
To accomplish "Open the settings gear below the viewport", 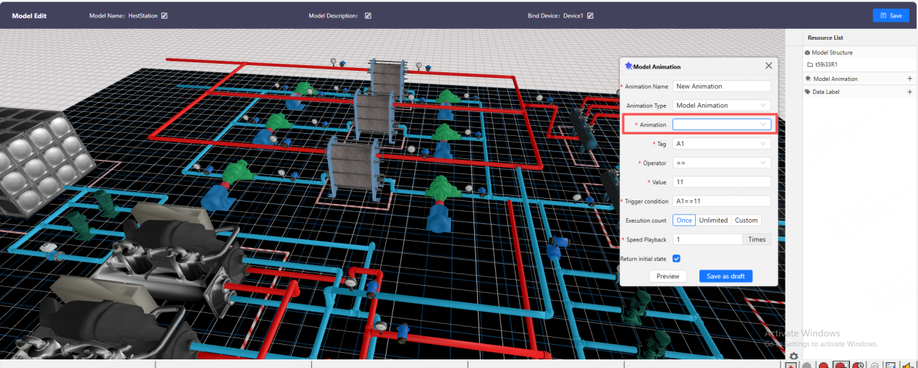I will coord(794,356).
